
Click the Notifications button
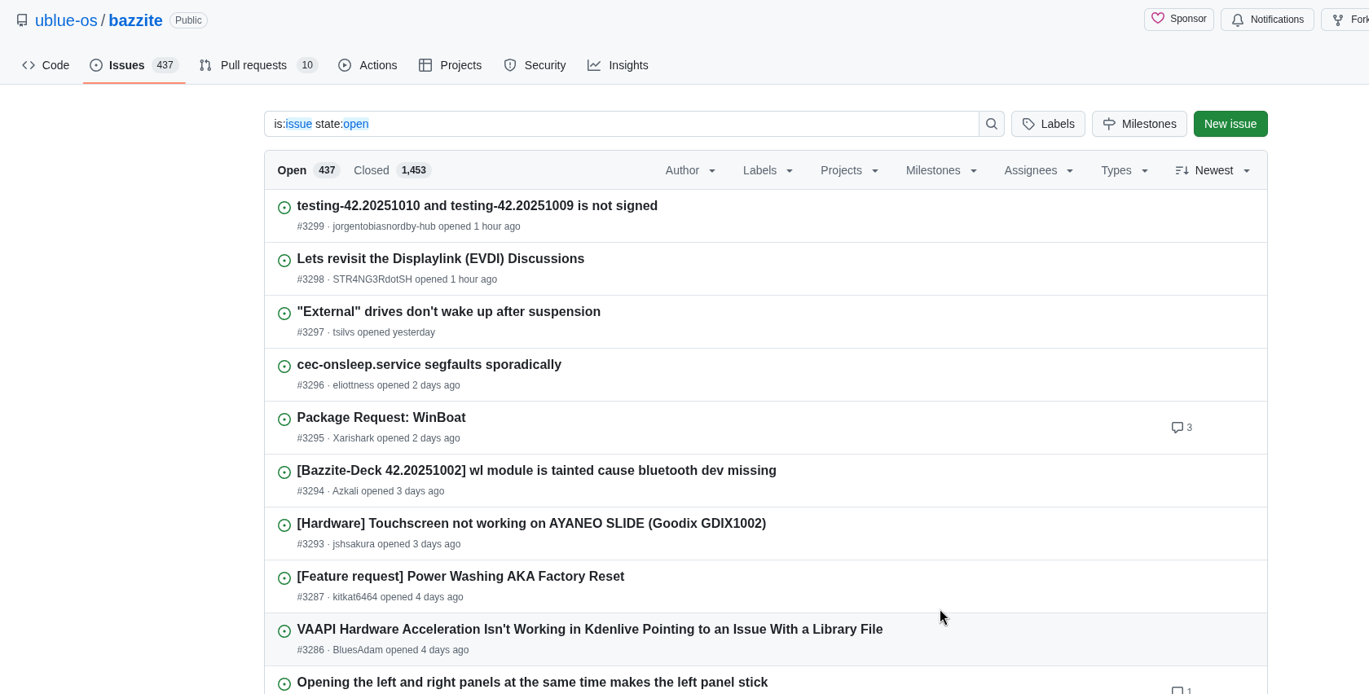(x=1267, y=20)
